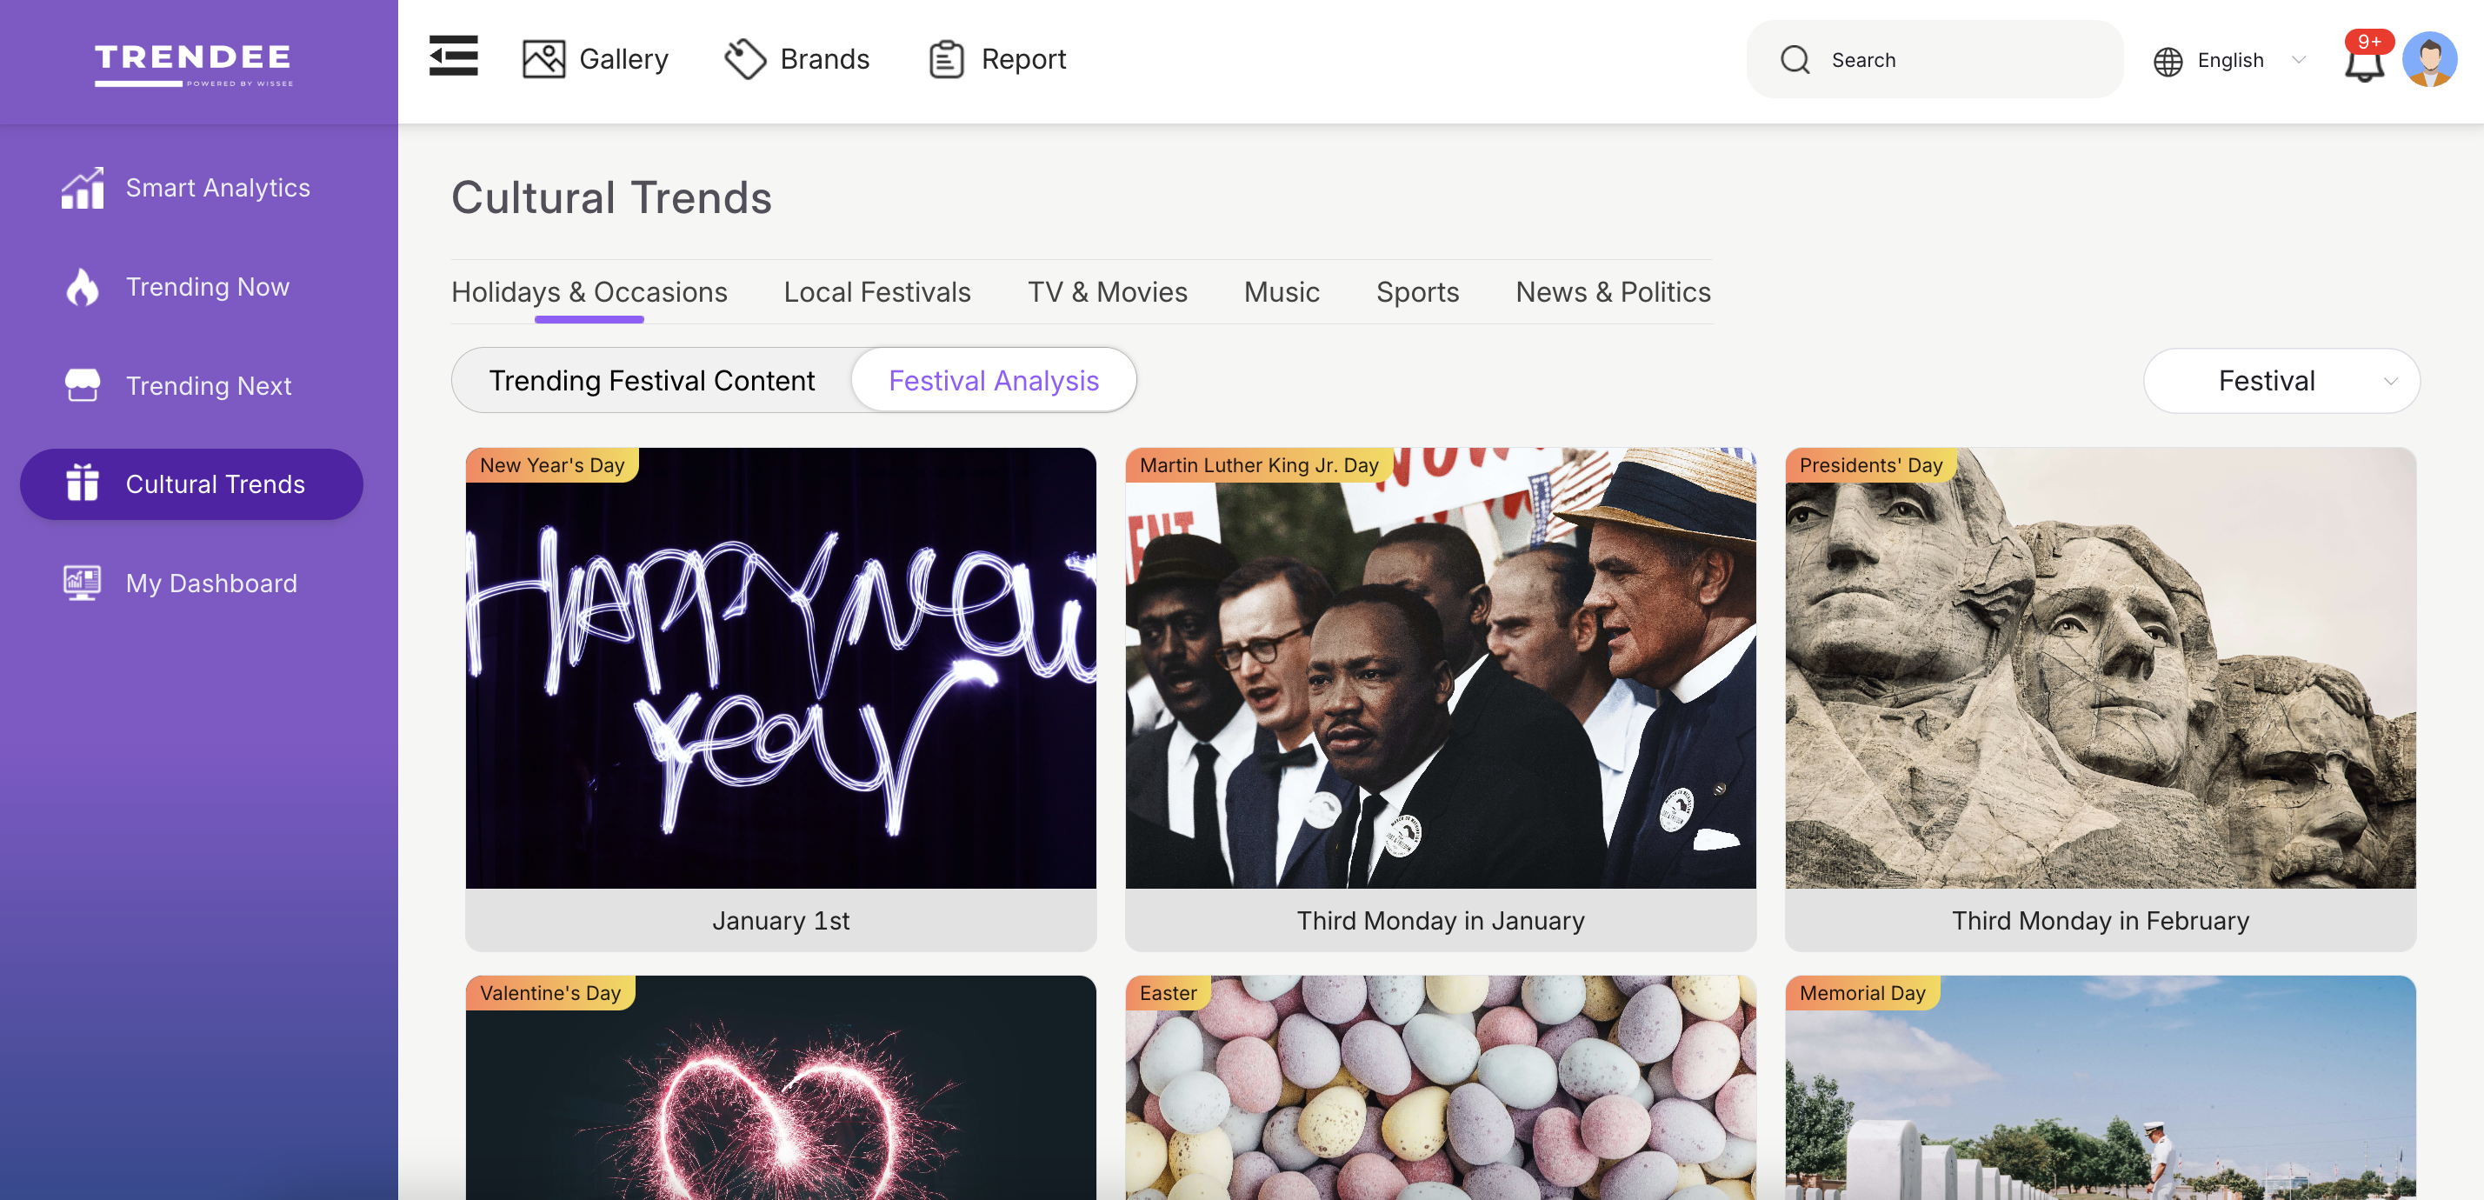2484x1200 pixels.
Task: Click the language chevron arrow
Action: [2299, 61]
